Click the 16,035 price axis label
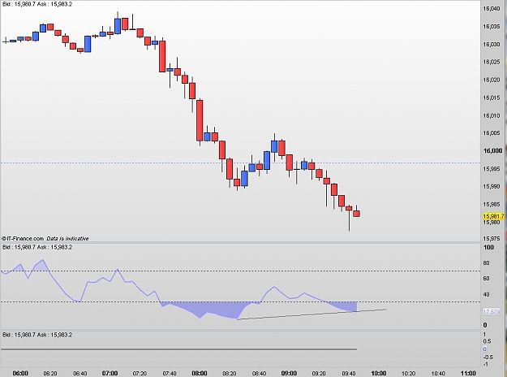Viewport: 507px width, 377px height. coord(492,27)
